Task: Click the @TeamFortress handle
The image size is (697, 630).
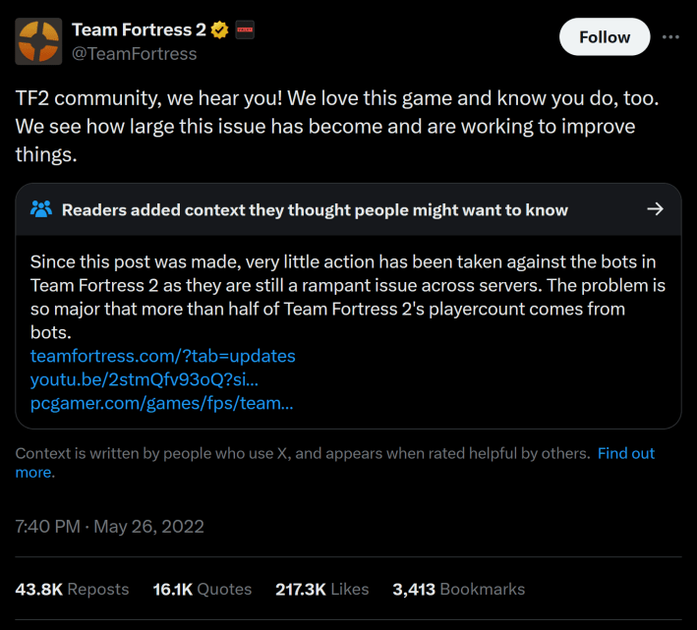Action: pyautogui.click(x=134, y=54)
